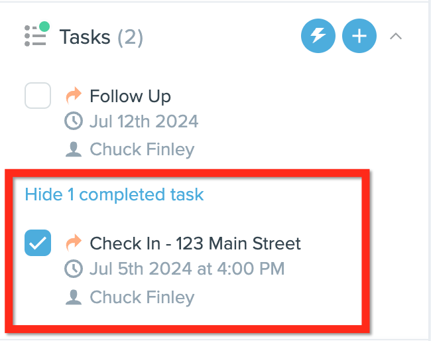The height and width of the screenshot is (341, 431).
Task: Click the Tasks list icon with green dot
Action: point(36,34)
